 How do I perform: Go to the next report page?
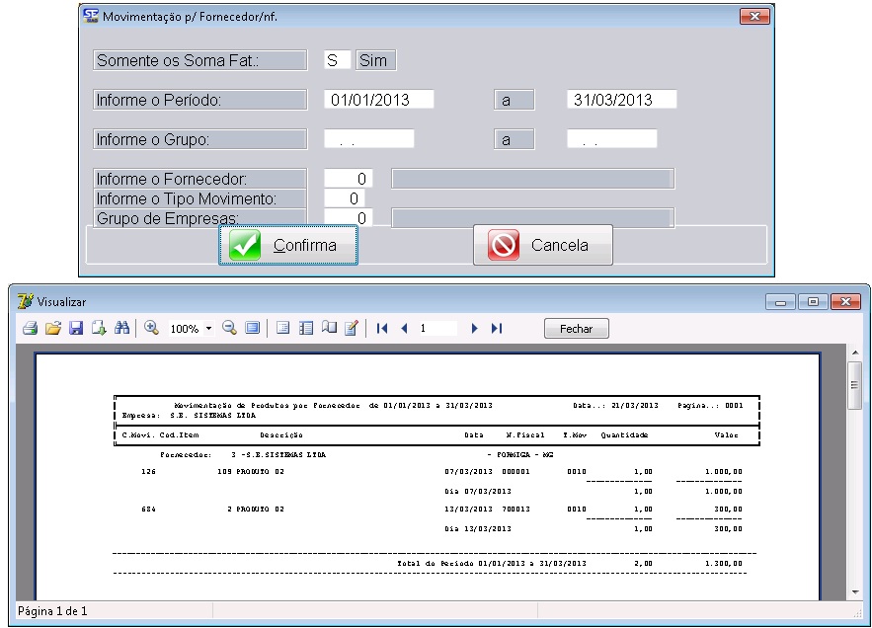point(475,329)
